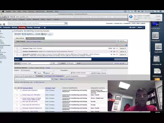Click Save to List button
Viewport: 164px width, 123px height.
coord(18,76)
